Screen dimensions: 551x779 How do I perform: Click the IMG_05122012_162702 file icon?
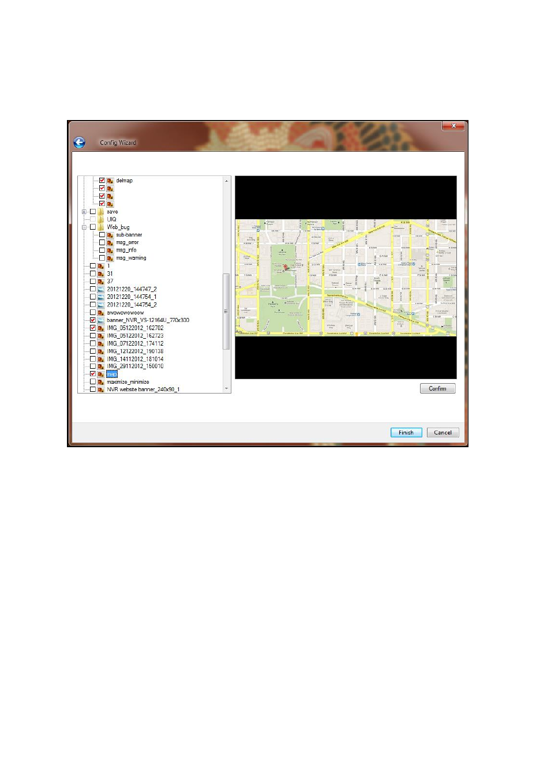point(101,328)
